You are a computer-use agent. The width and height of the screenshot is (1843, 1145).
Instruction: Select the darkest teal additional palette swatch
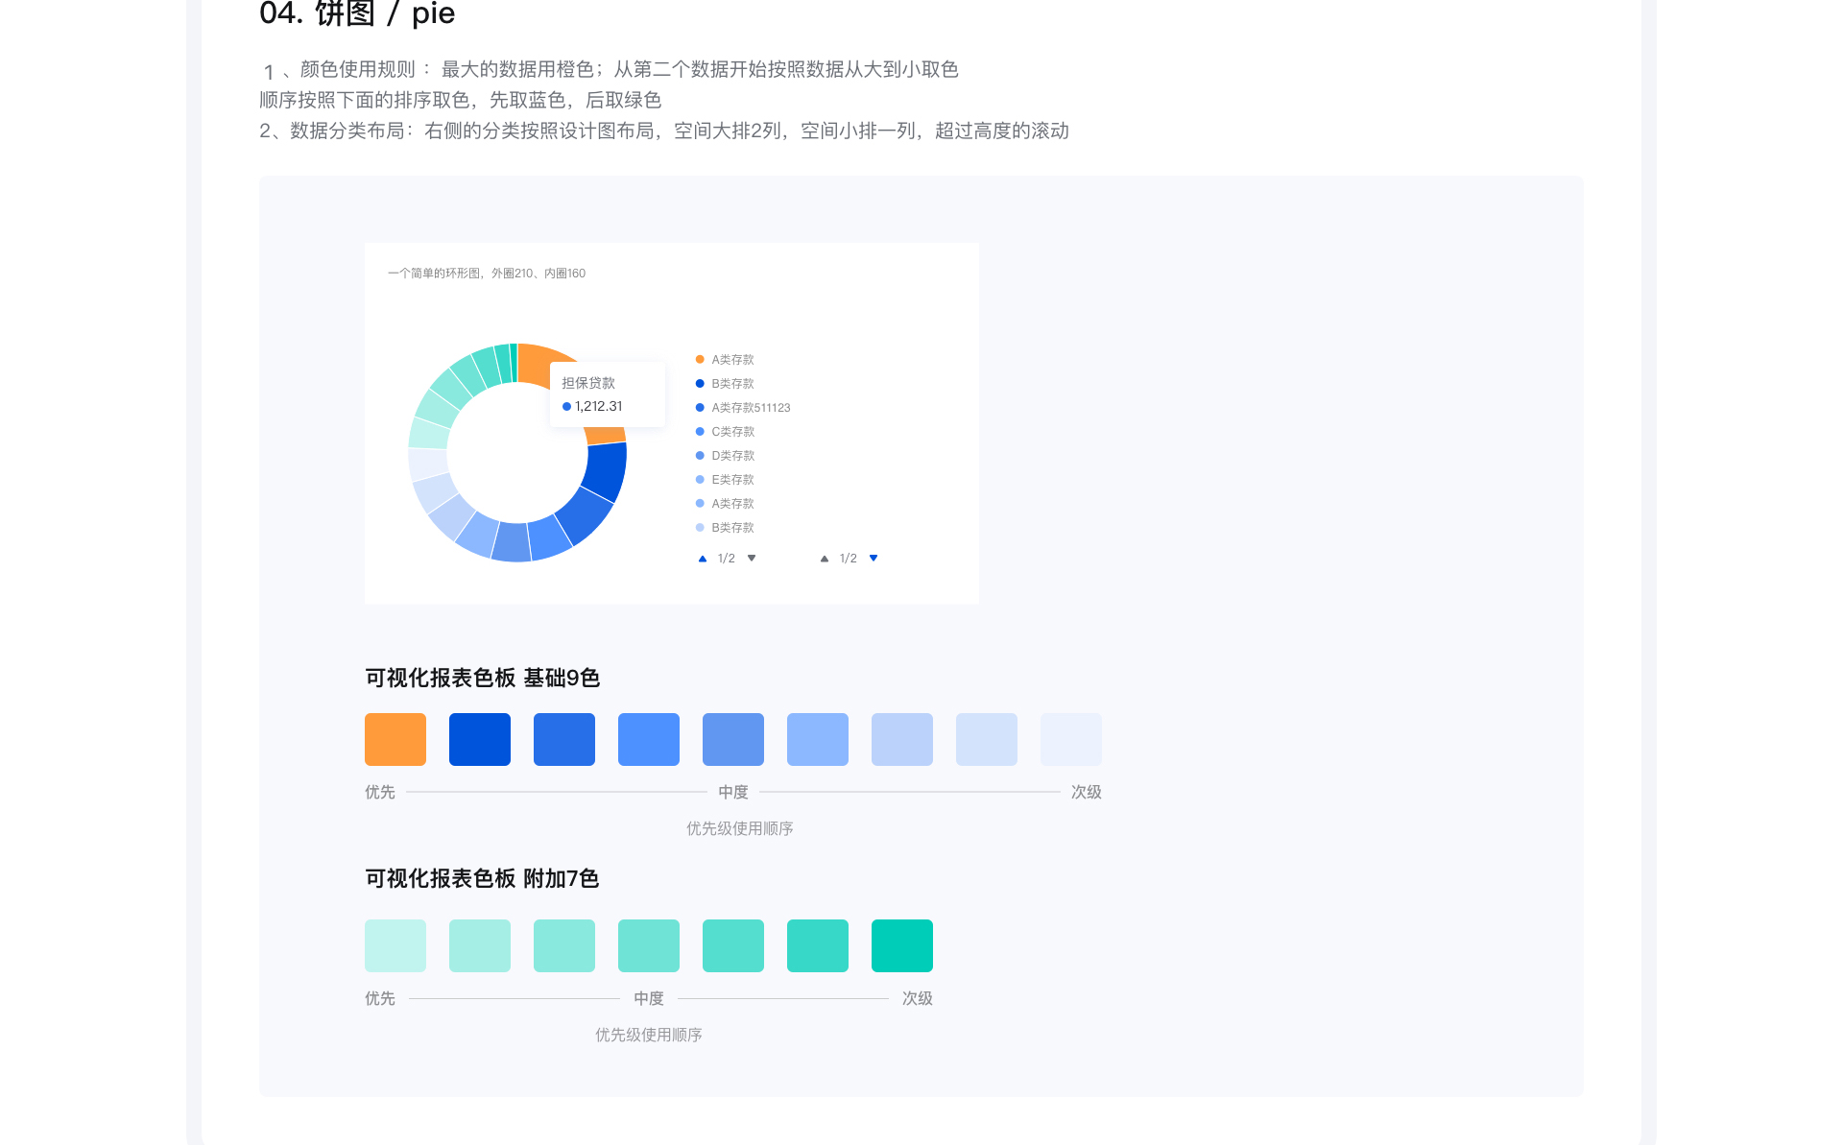902,945
